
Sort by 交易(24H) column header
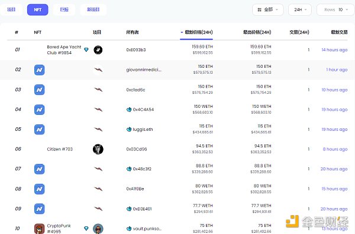point(299,32)
